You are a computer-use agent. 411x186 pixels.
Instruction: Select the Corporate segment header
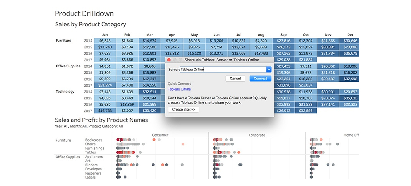[257, 135]
